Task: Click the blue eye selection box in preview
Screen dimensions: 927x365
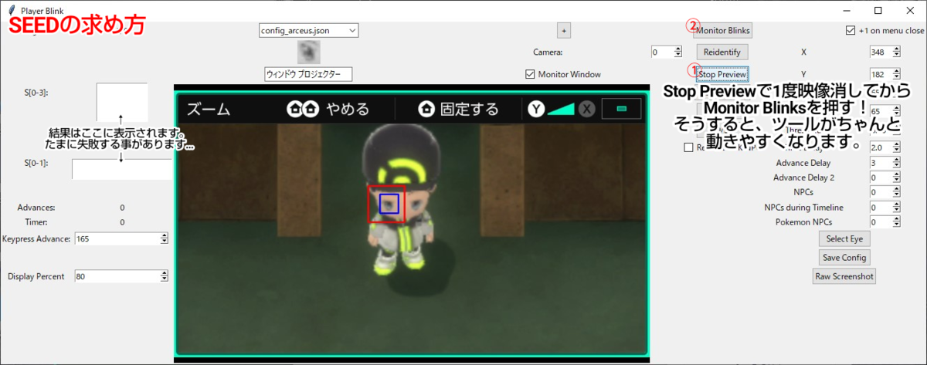Action: tap(389, 204)
